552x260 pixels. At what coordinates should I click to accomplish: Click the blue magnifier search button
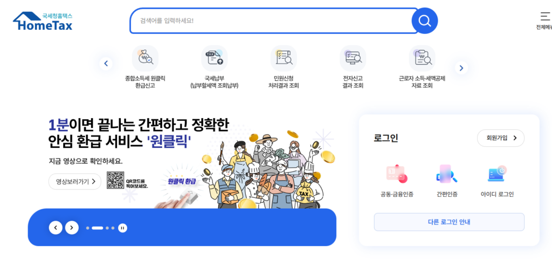tap(425, 21)
